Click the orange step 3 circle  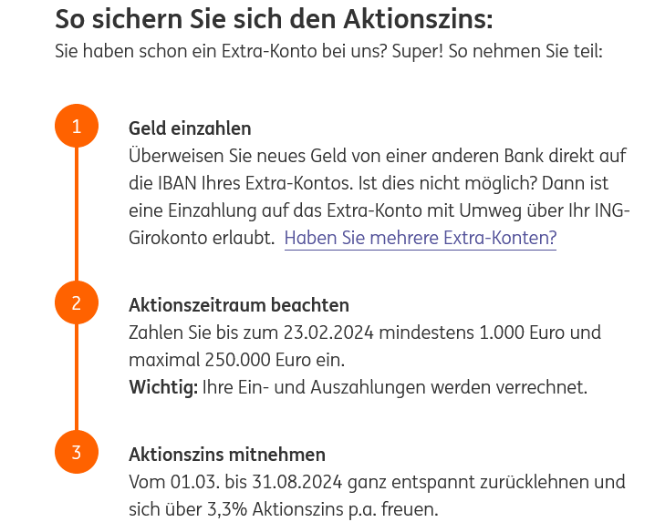[77, 452]
